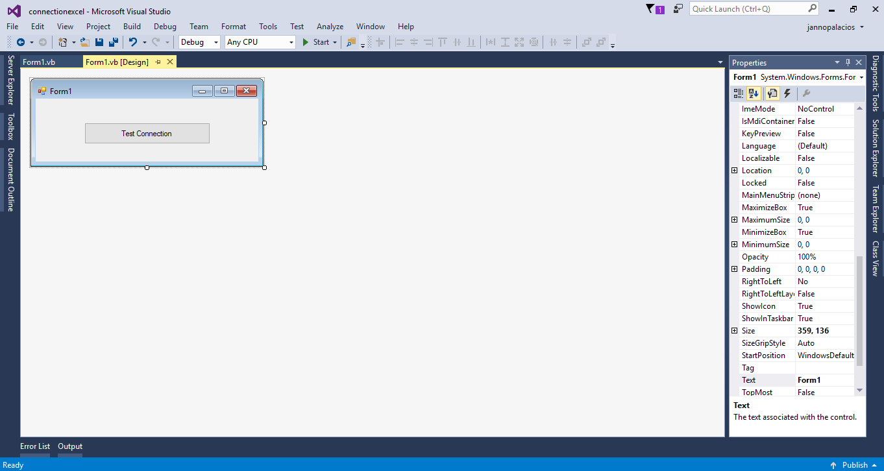884x471 pixels.
Task: Click the Align Middles layout icon
Action: [x=457, y=42]
